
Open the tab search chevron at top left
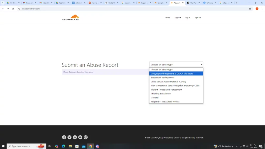(x=3, y=3)
